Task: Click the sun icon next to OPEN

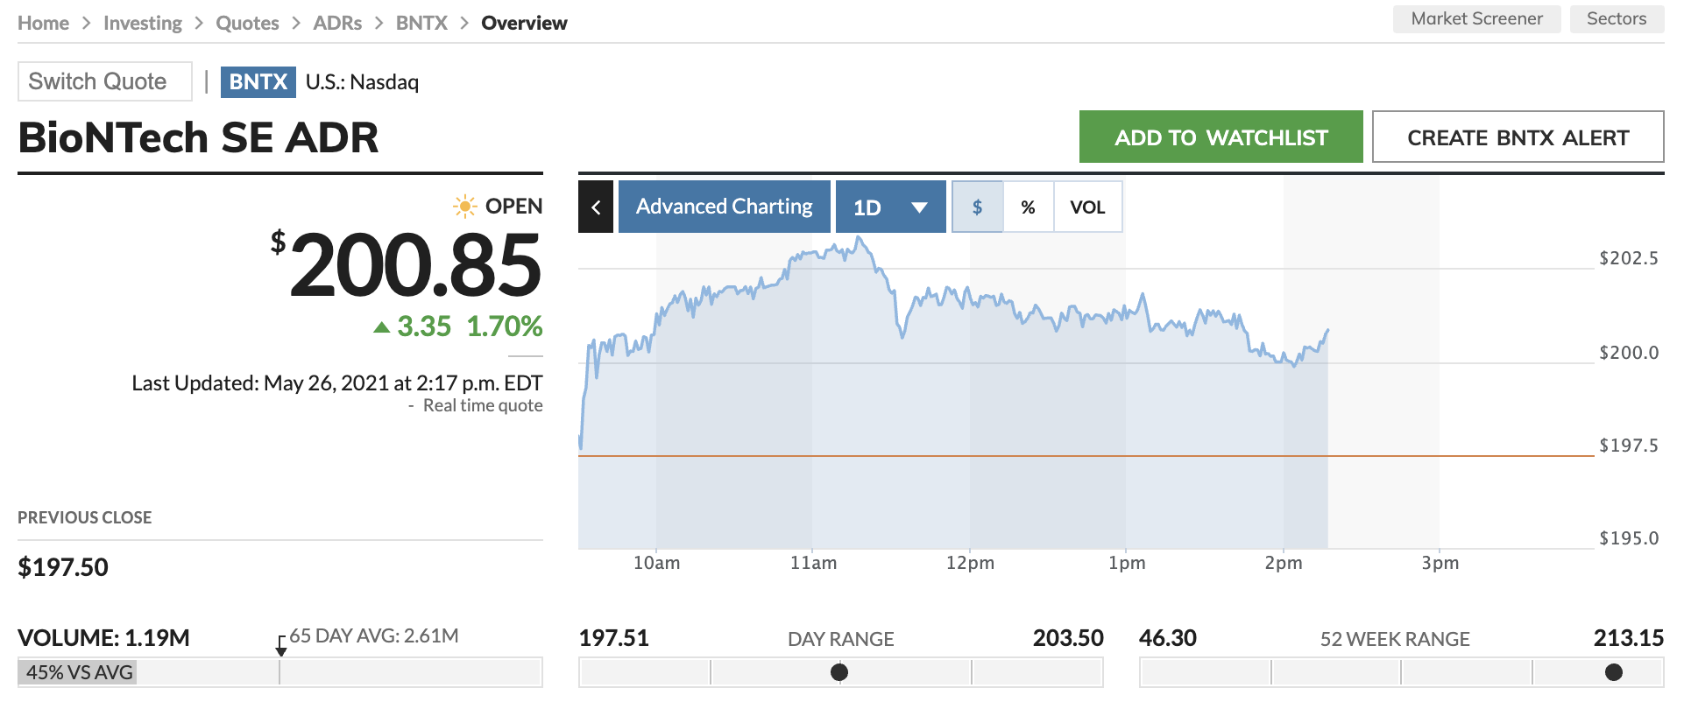Action: point(464,207)
